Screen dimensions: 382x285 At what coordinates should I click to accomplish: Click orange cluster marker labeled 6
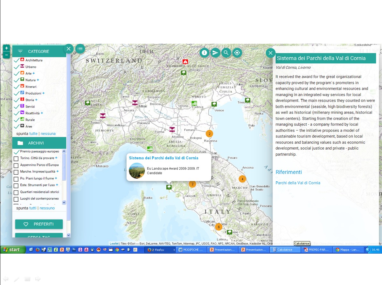pos(219,227)
